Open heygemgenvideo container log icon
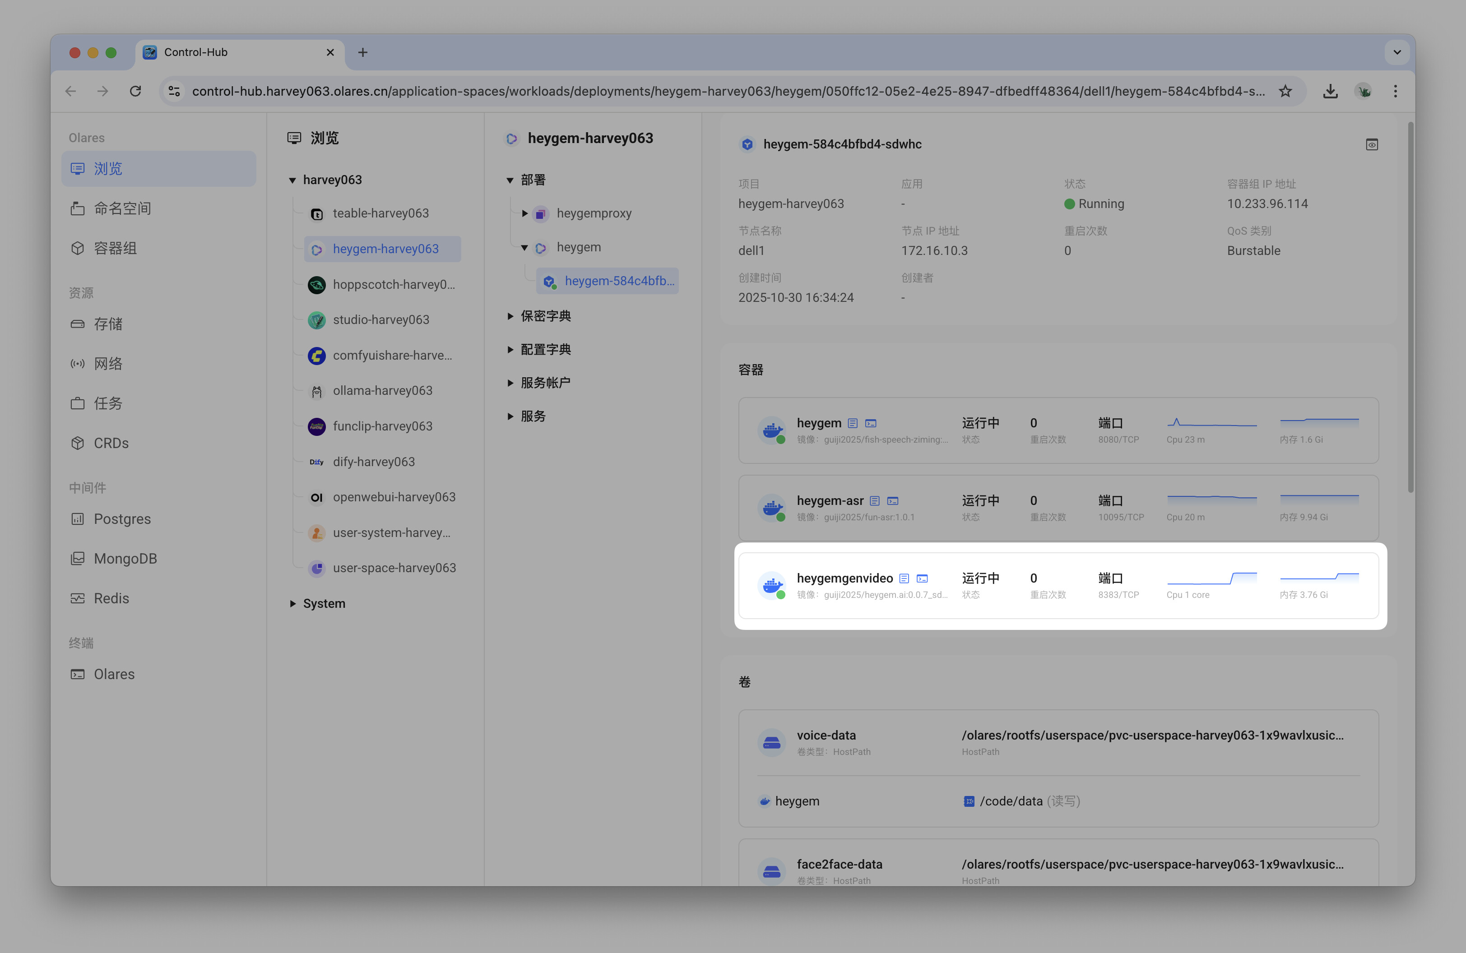 [x=904, y=578]
